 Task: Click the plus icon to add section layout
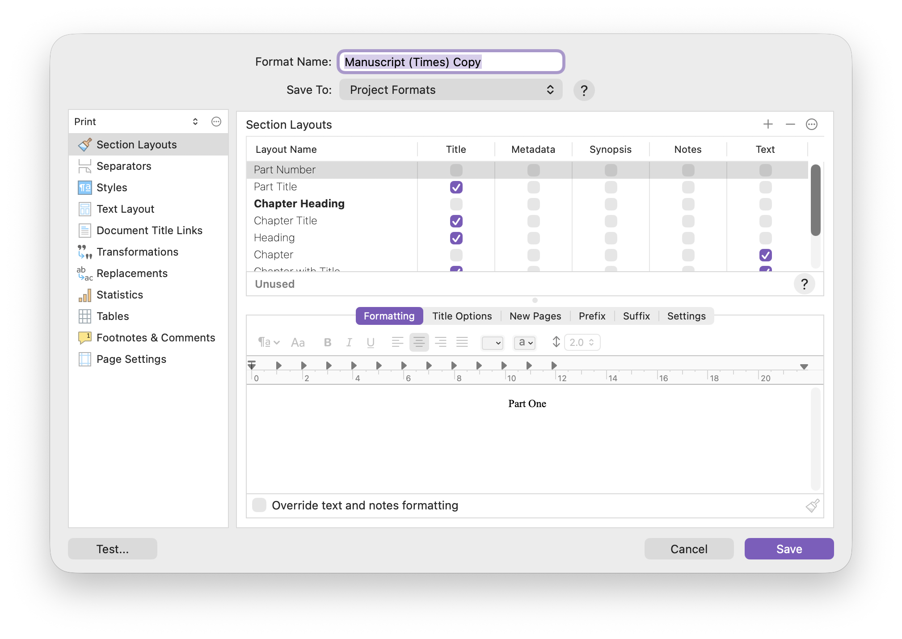[768, 124]
